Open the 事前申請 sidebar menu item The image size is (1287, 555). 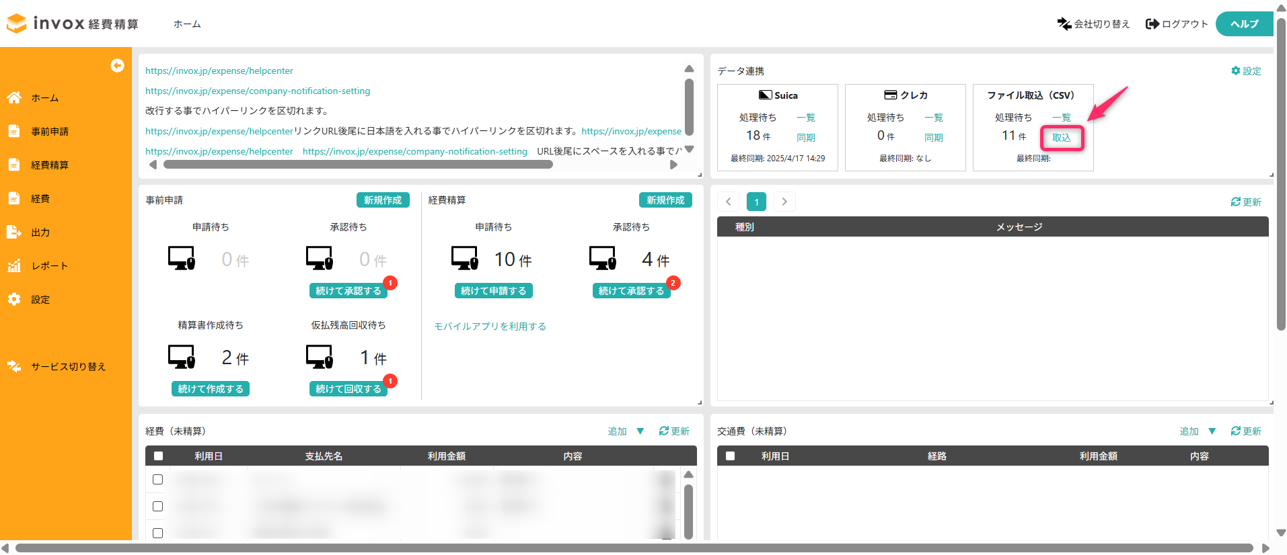click(x=50, y=131)
